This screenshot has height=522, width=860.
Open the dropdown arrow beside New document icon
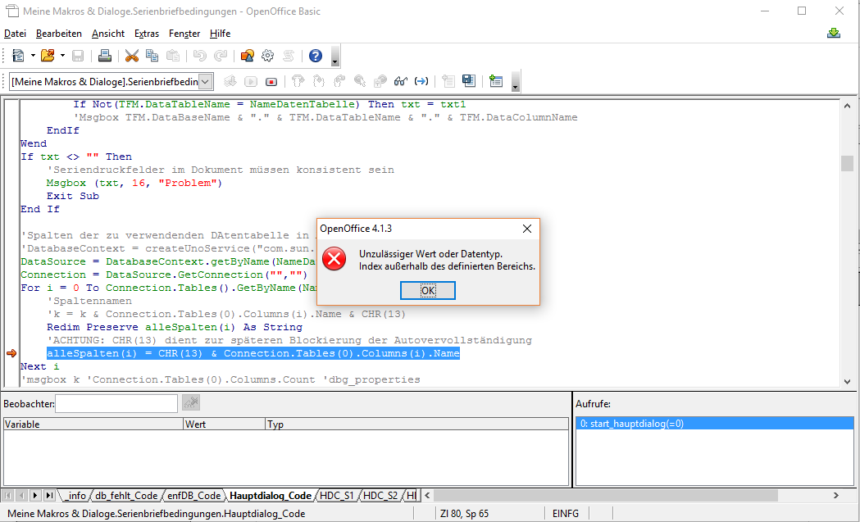pos(33,56)
